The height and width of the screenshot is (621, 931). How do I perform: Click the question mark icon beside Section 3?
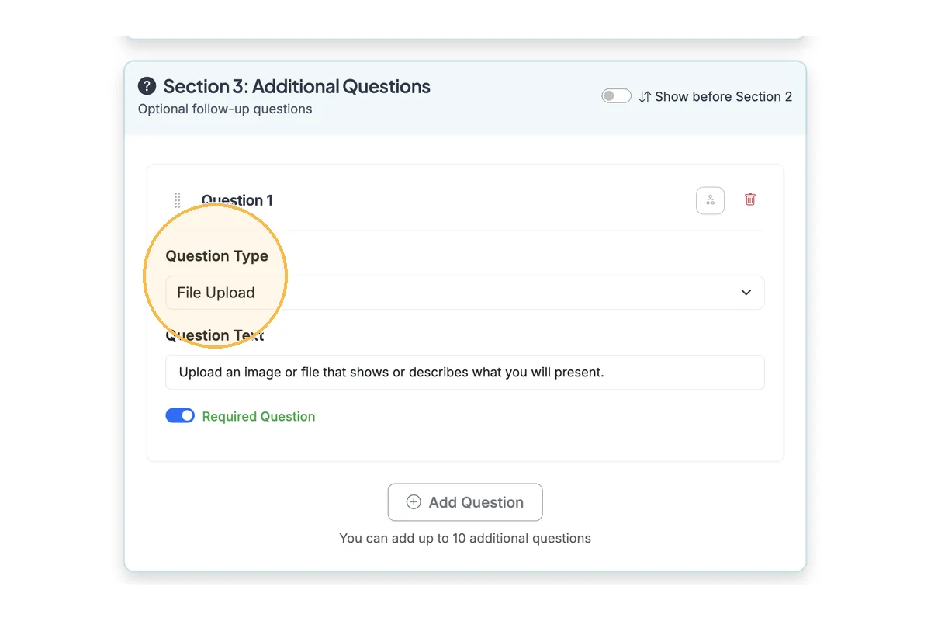coord(147,86)
